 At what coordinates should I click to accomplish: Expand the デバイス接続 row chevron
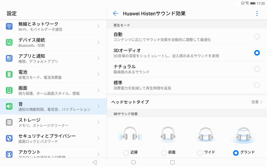point(98,42)
